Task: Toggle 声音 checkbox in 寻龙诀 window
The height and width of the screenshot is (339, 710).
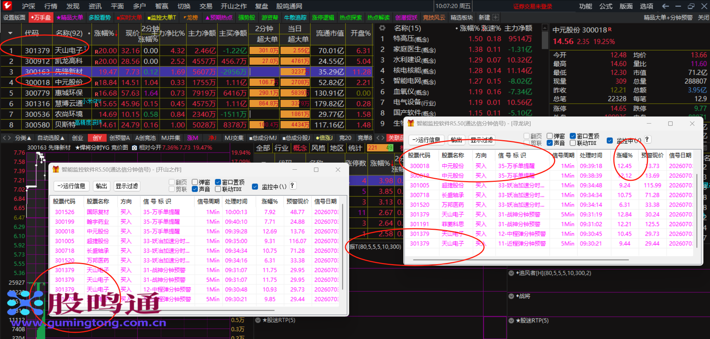Action: 550,143
